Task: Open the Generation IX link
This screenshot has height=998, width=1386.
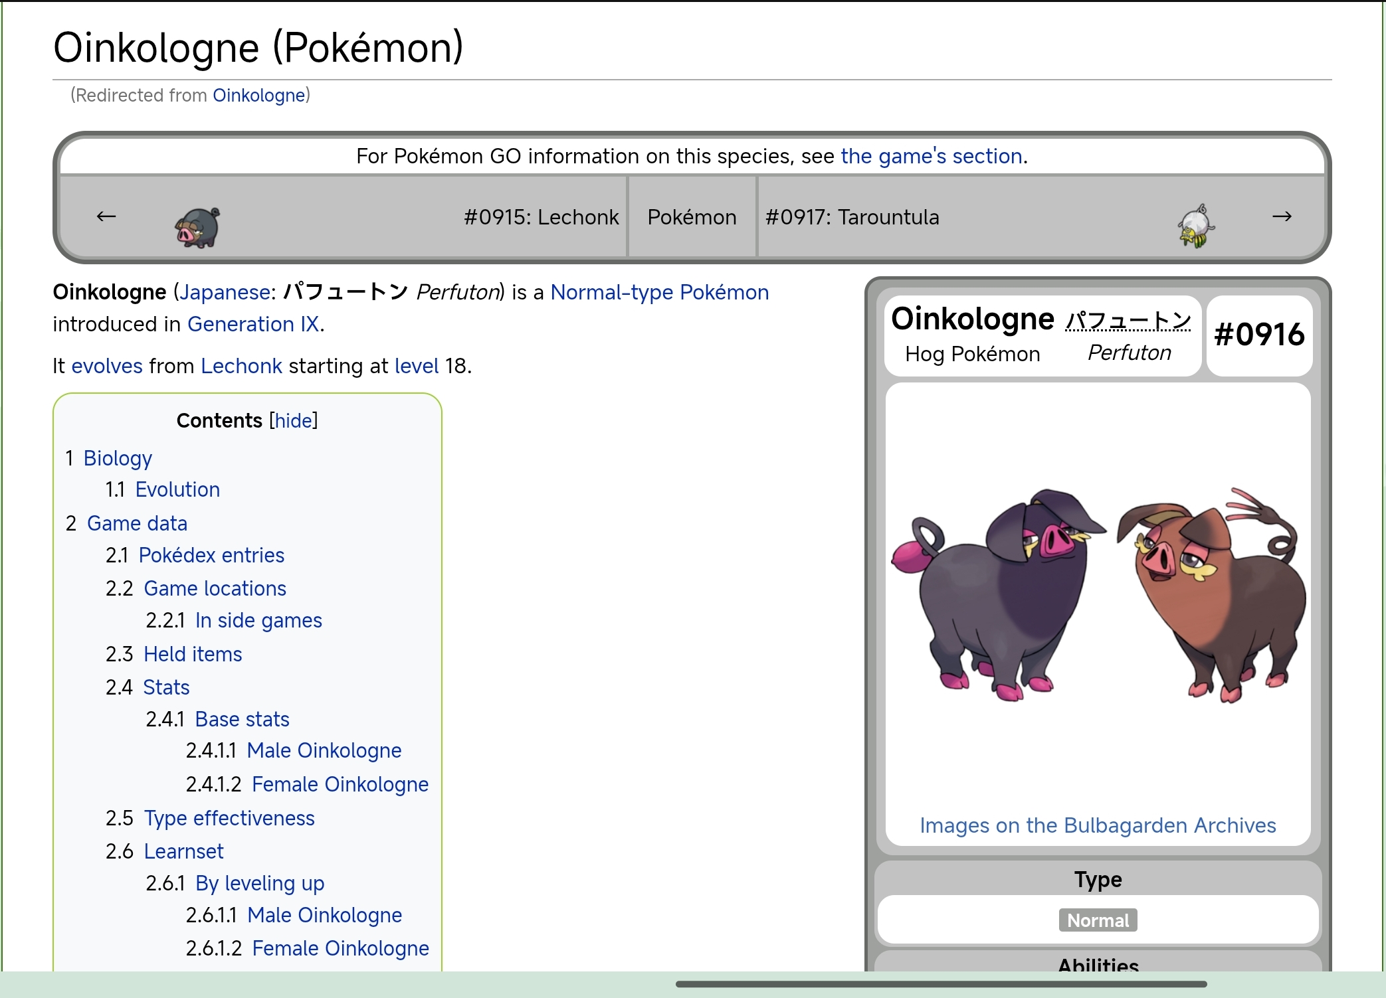Action: point(253,324)
